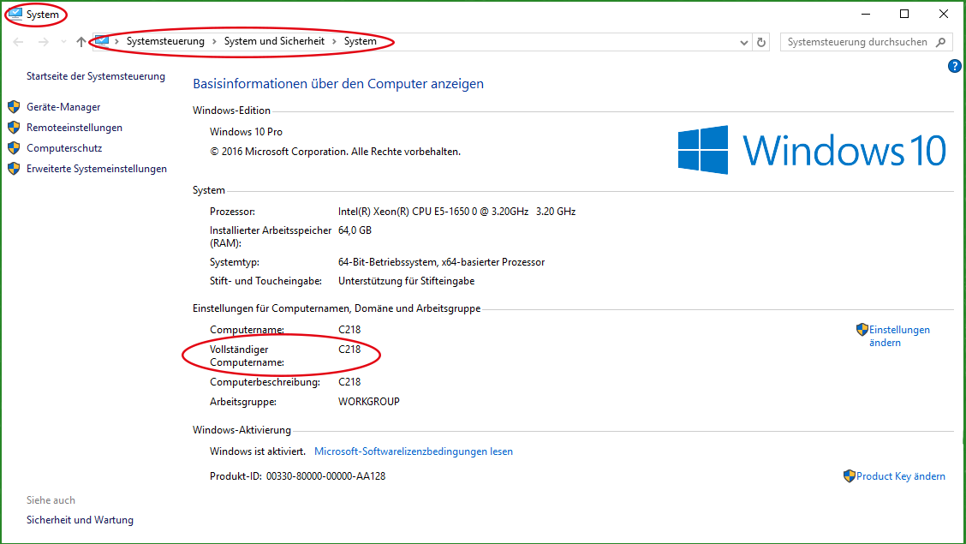Focus the Systemsteuerung durchsuchen search field

(x=856, y=42)
